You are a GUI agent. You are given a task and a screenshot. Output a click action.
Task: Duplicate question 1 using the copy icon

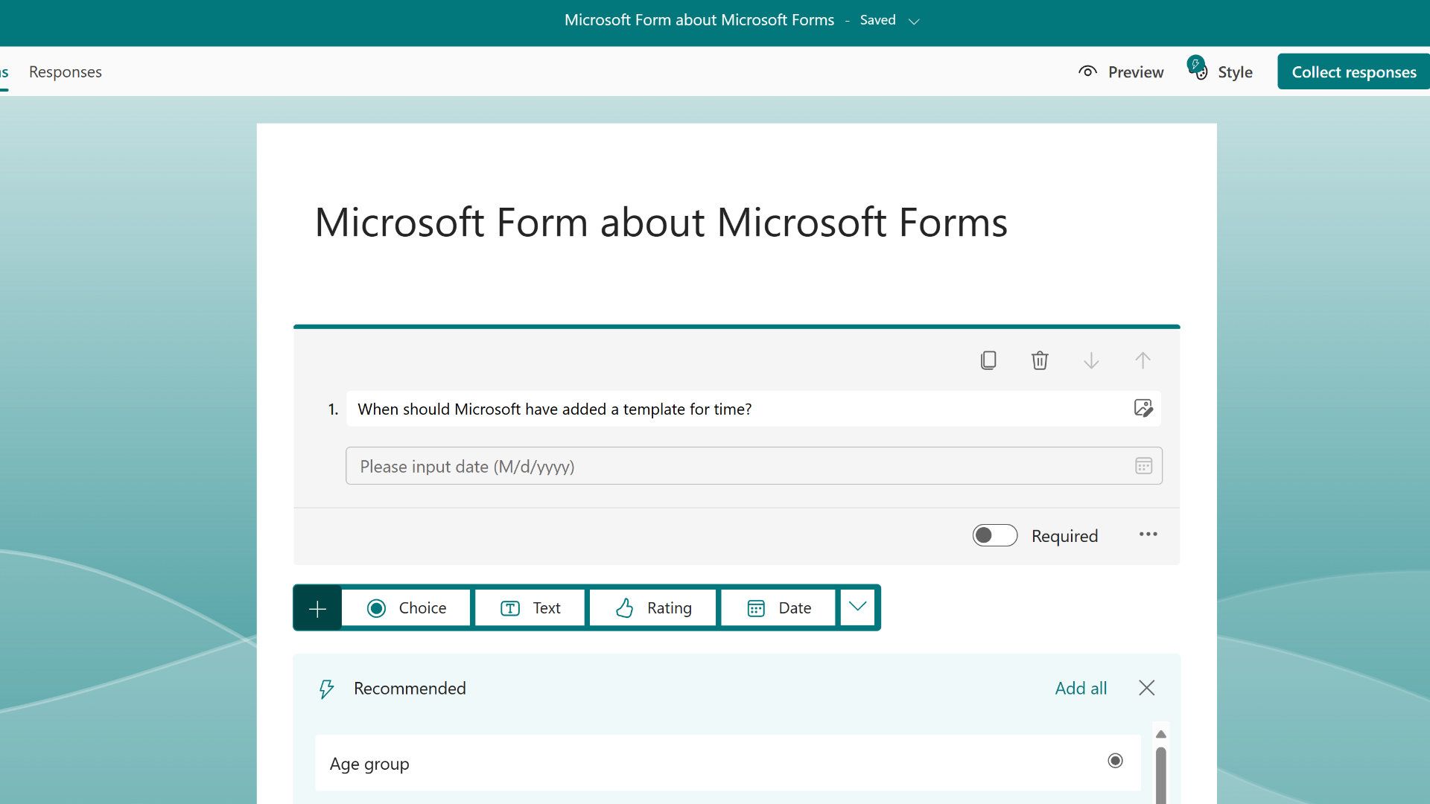point(988,360)
